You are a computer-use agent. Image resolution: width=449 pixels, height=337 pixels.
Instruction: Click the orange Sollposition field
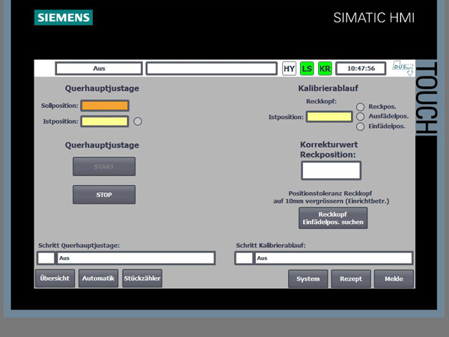click(x=105, y=106)
